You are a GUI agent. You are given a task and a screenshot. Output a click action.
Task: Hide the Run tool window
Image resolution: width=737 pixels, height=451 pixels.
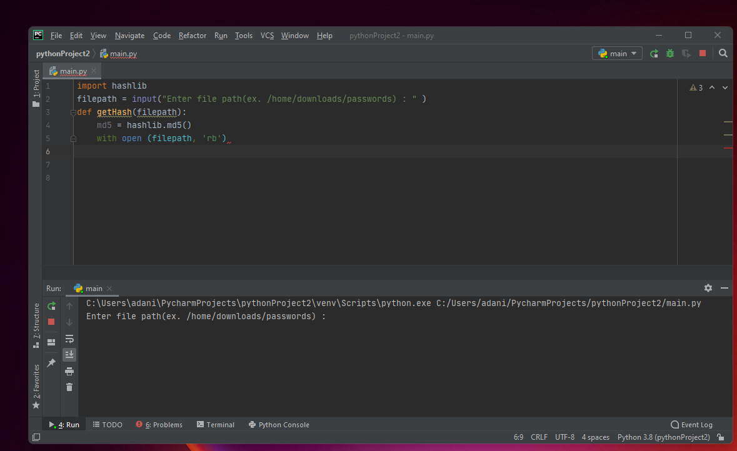[724, 288]
